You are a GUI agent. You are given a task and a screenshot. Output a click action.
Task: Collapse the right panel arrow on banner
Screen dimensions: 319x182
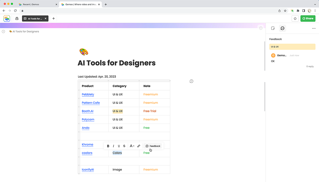pyautogui.click(x=261, y=28)
